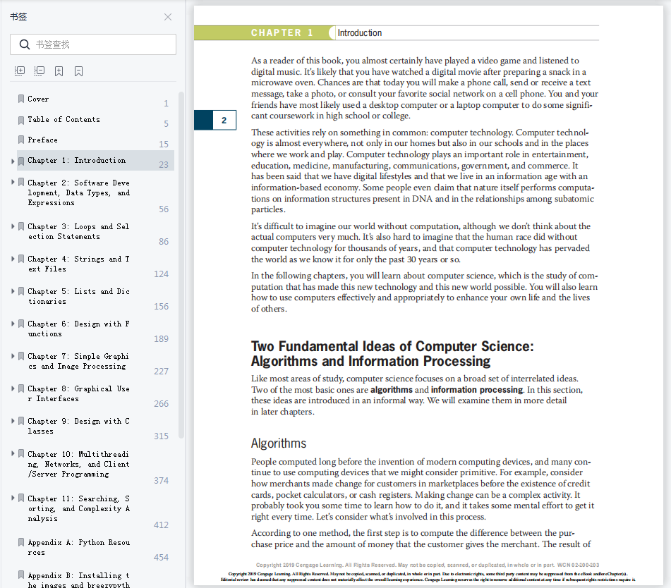This screenshot has height=588, width=671.
Task: Expand Chapter 7: Simple Graphics bookmark
Action: pyautogui.click(x=13, y=357)
